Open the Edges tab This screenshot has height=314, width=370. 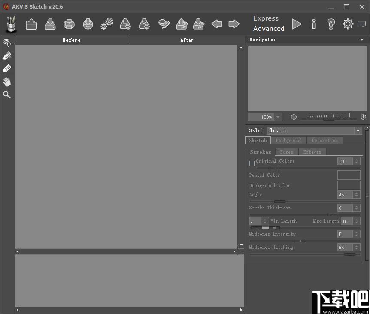pyautogui.click(x=286, y=152)
